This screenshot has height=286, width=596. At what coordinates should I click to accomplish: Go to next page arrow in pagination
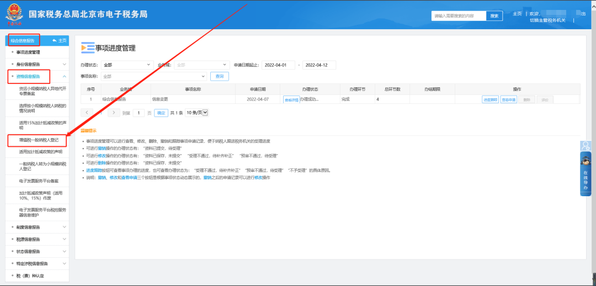point(114,113)
